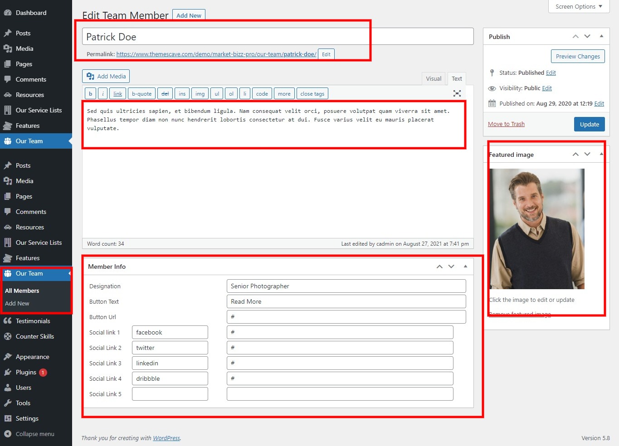Insert unordered list with ul button
Viewport: 619px width, 446px height.
pos(217,93)
